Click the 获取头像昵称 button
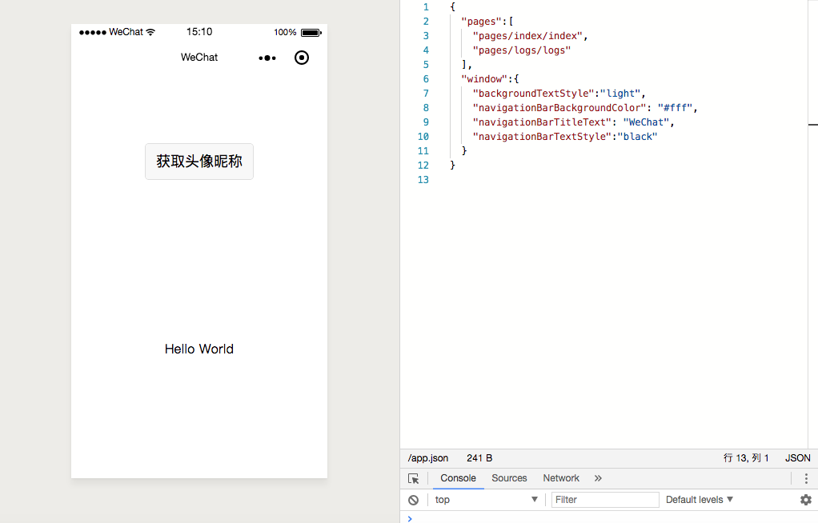Image resolution: width=818 pixels, height=523 pixels. pyautogui.click(x=199, y=162)
